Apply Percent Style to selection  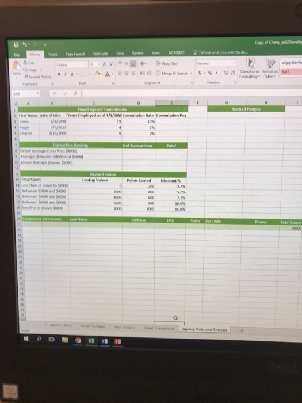coord(210,73)
